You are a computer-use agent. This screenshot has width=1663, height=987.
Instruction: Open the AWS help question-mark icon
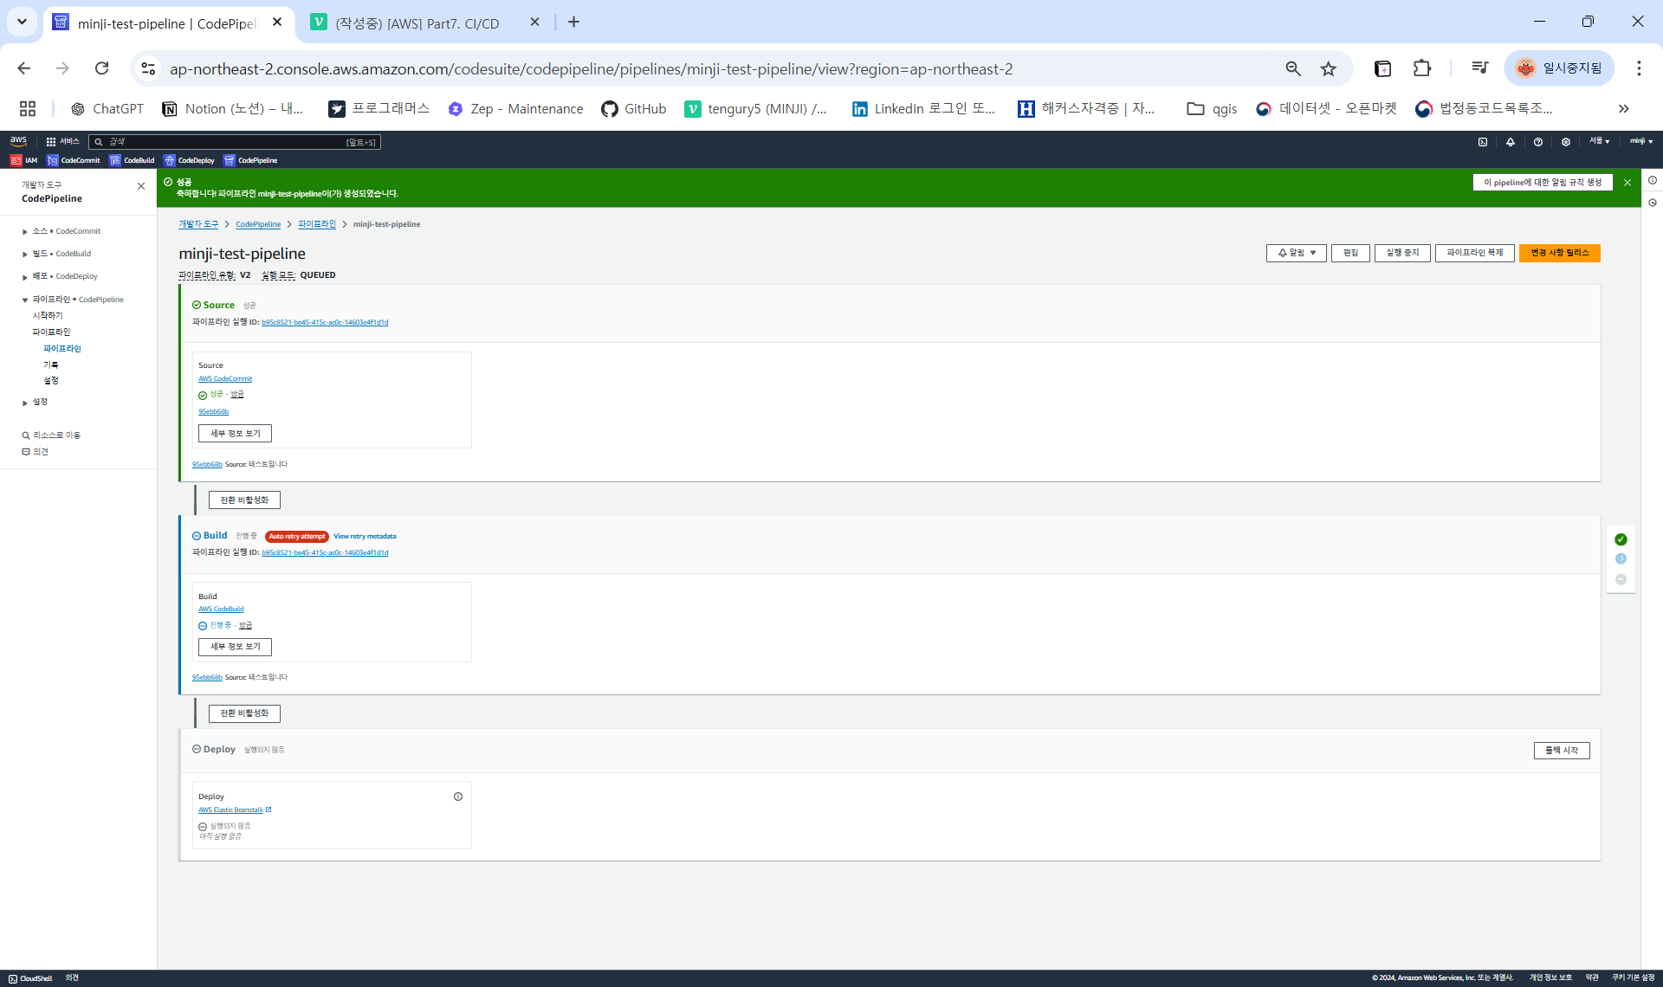pos(1538,142)
